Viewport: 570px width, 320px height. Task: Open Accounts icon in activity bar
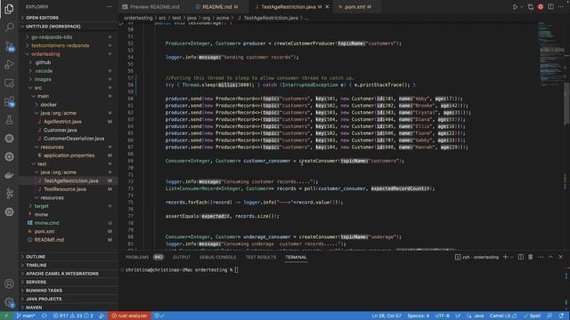(x=9, y=284)
